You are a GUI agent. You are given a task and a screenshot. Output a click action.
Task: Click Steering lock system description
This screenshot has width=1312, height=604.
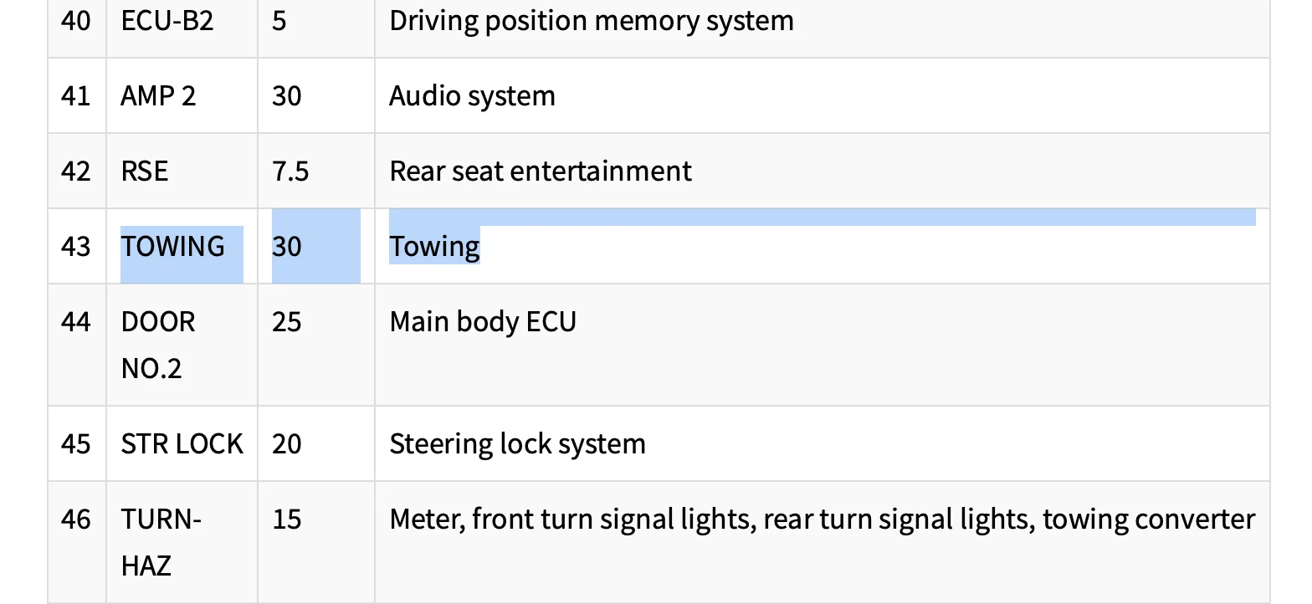point(517,443)
